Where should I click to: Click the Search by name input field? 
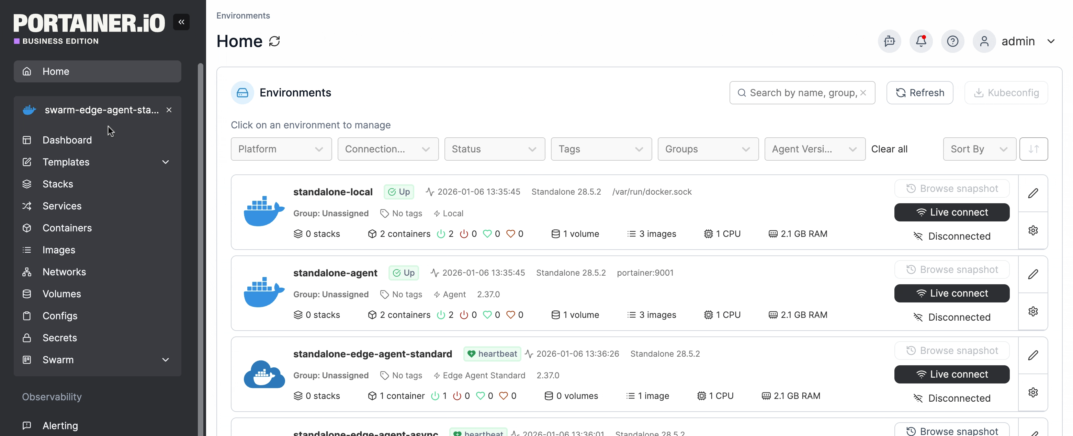click(x=800, y=93)
